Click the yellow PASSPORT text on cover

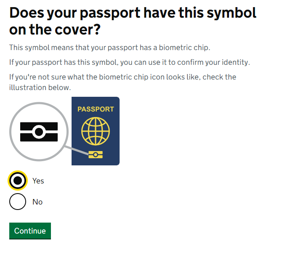[x=96, y=109]
